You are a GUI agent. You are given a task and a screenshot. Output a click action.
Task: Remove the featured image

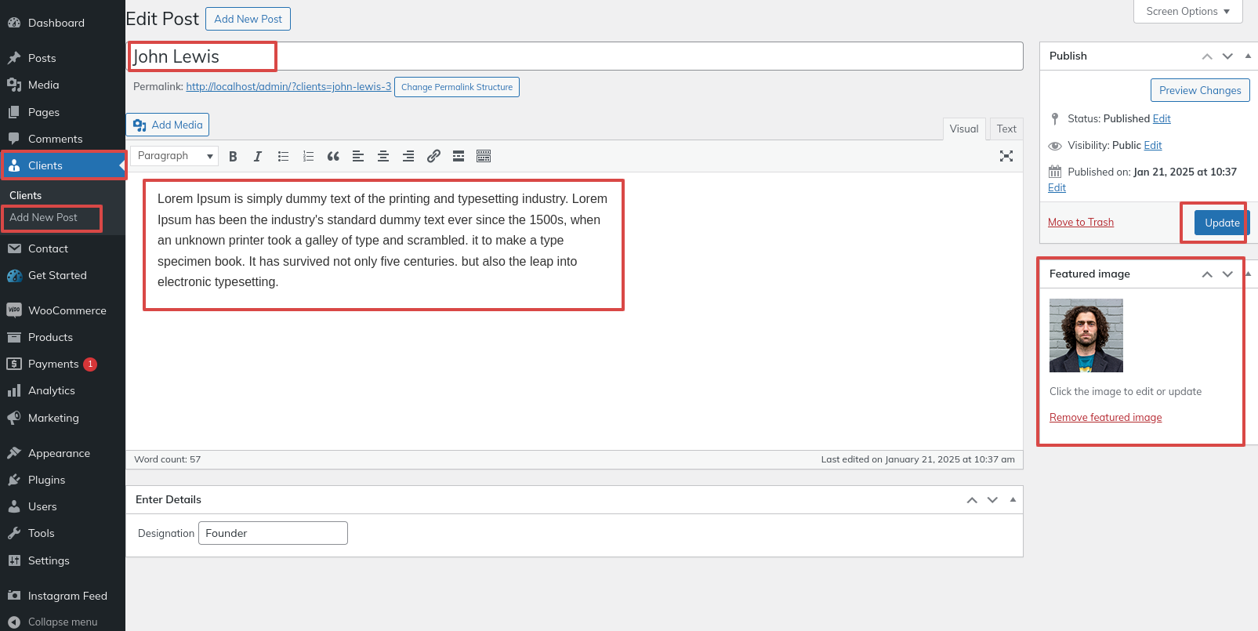tap(1106, 418)
